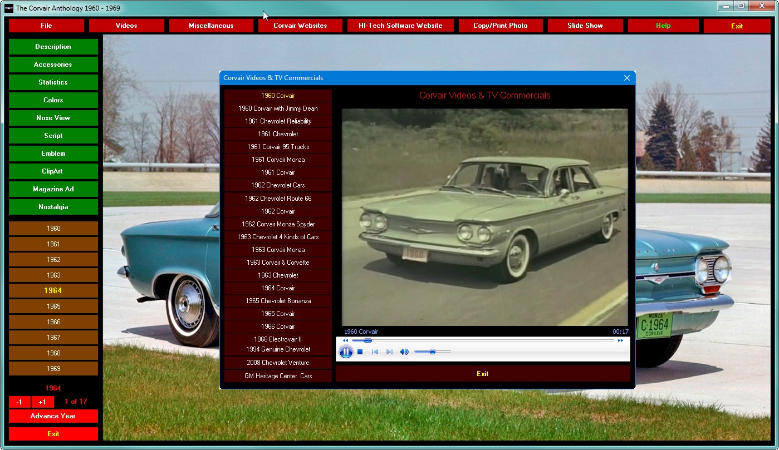Open the Script section
This screenshot has height=450, width=779.
pos(53,136)
